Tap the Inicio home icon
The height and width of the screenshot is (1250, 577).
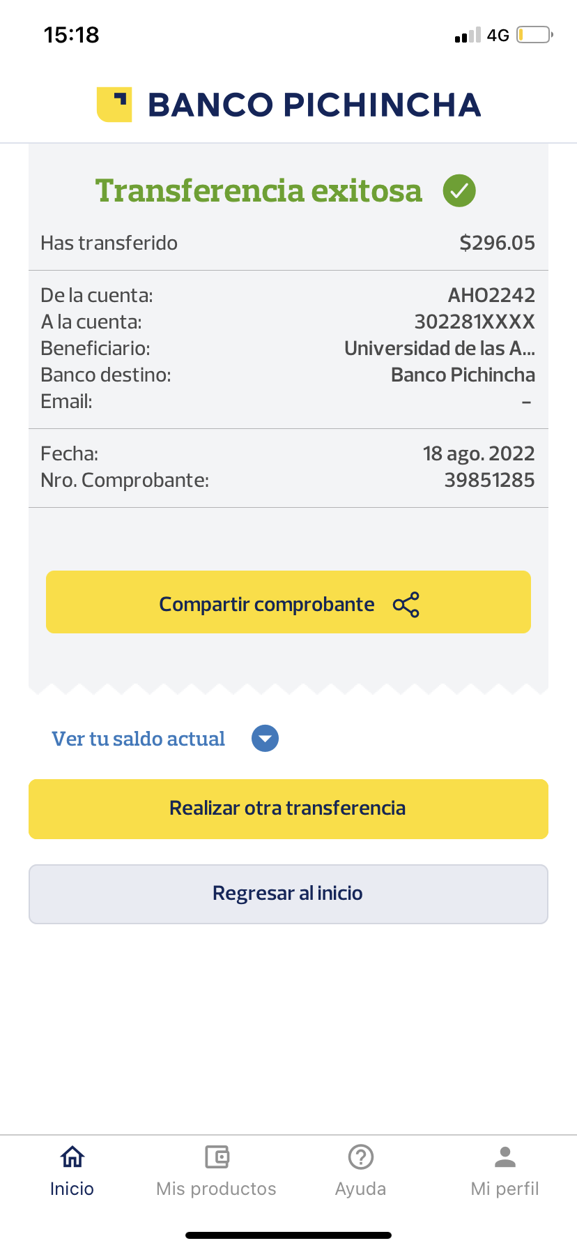[72, 1157]
